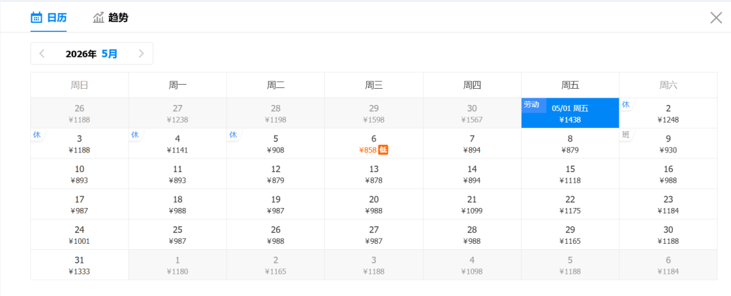The image size is (731, 296).
Task: Select June 4 priced ¥1098
Action: pyautogui.click(x=472, y=265)
